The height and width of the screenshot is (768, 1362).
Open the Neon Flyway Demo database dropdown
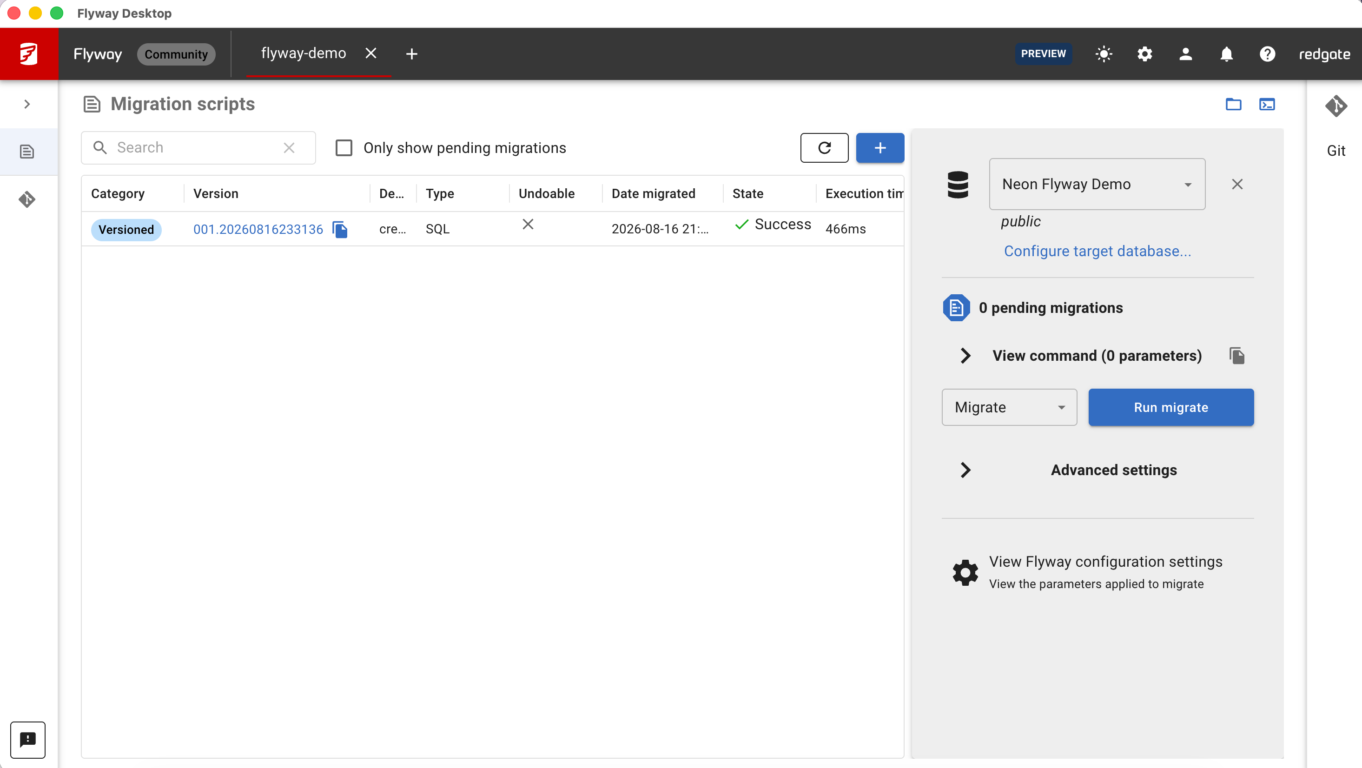coord(1097,184)
